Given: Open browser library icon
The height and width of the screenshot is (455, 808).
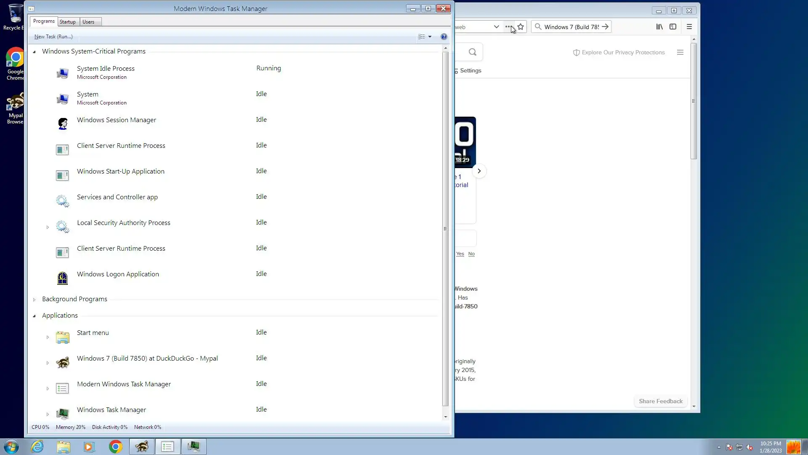Looking at the screenshot, I should (659, 27).
